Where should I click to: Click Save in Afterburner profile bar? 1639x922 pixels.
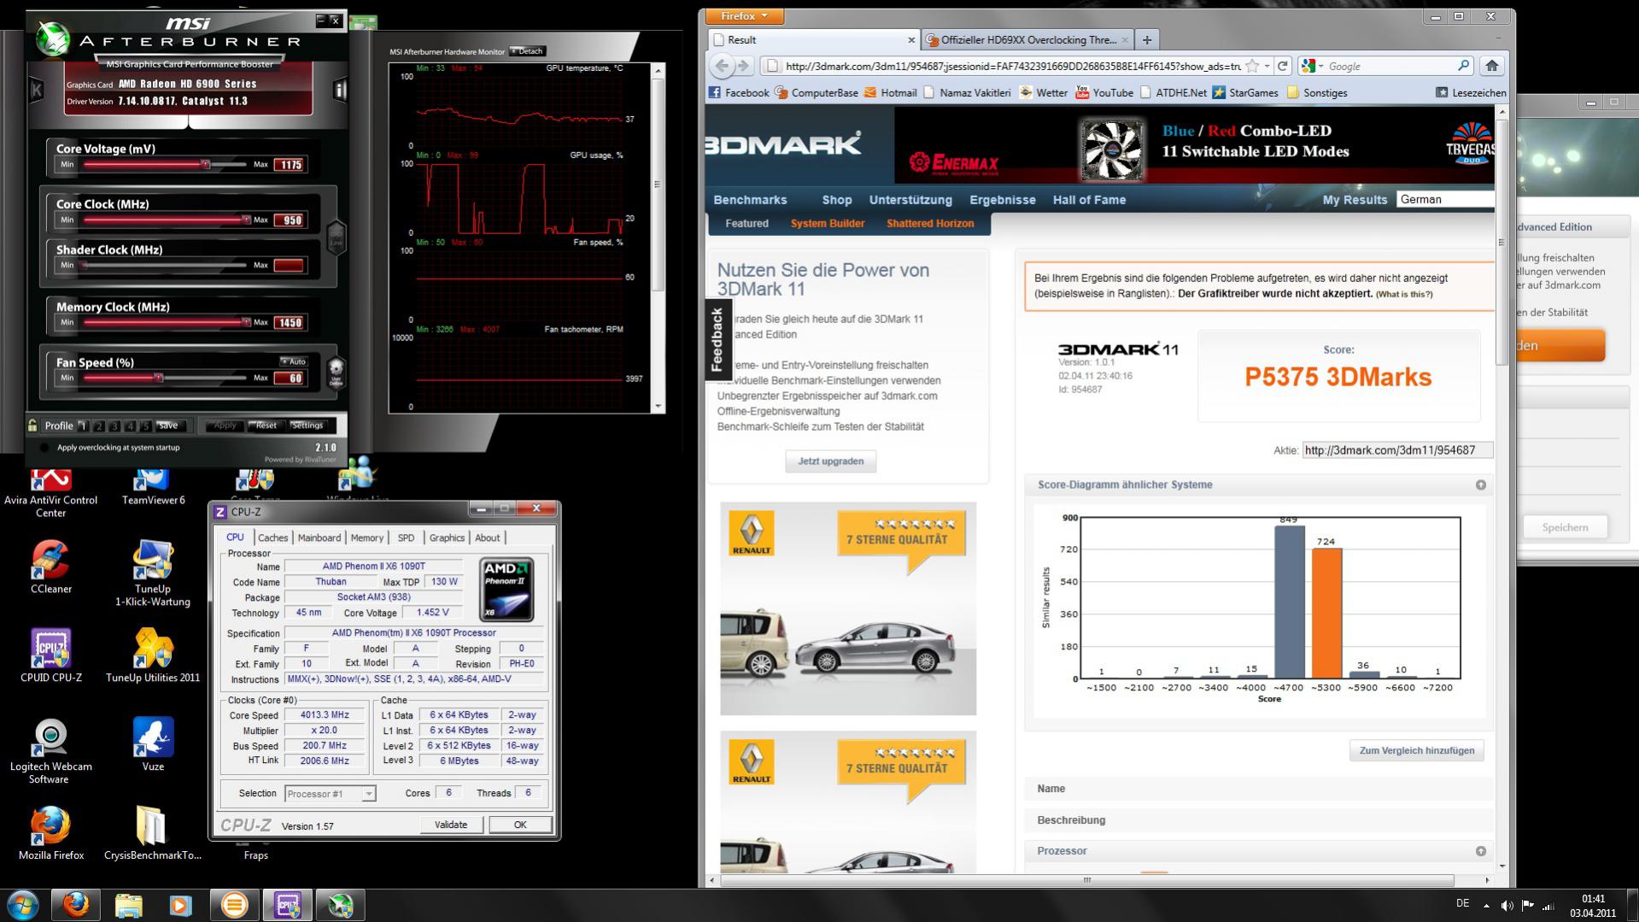(x=168, y=426)
